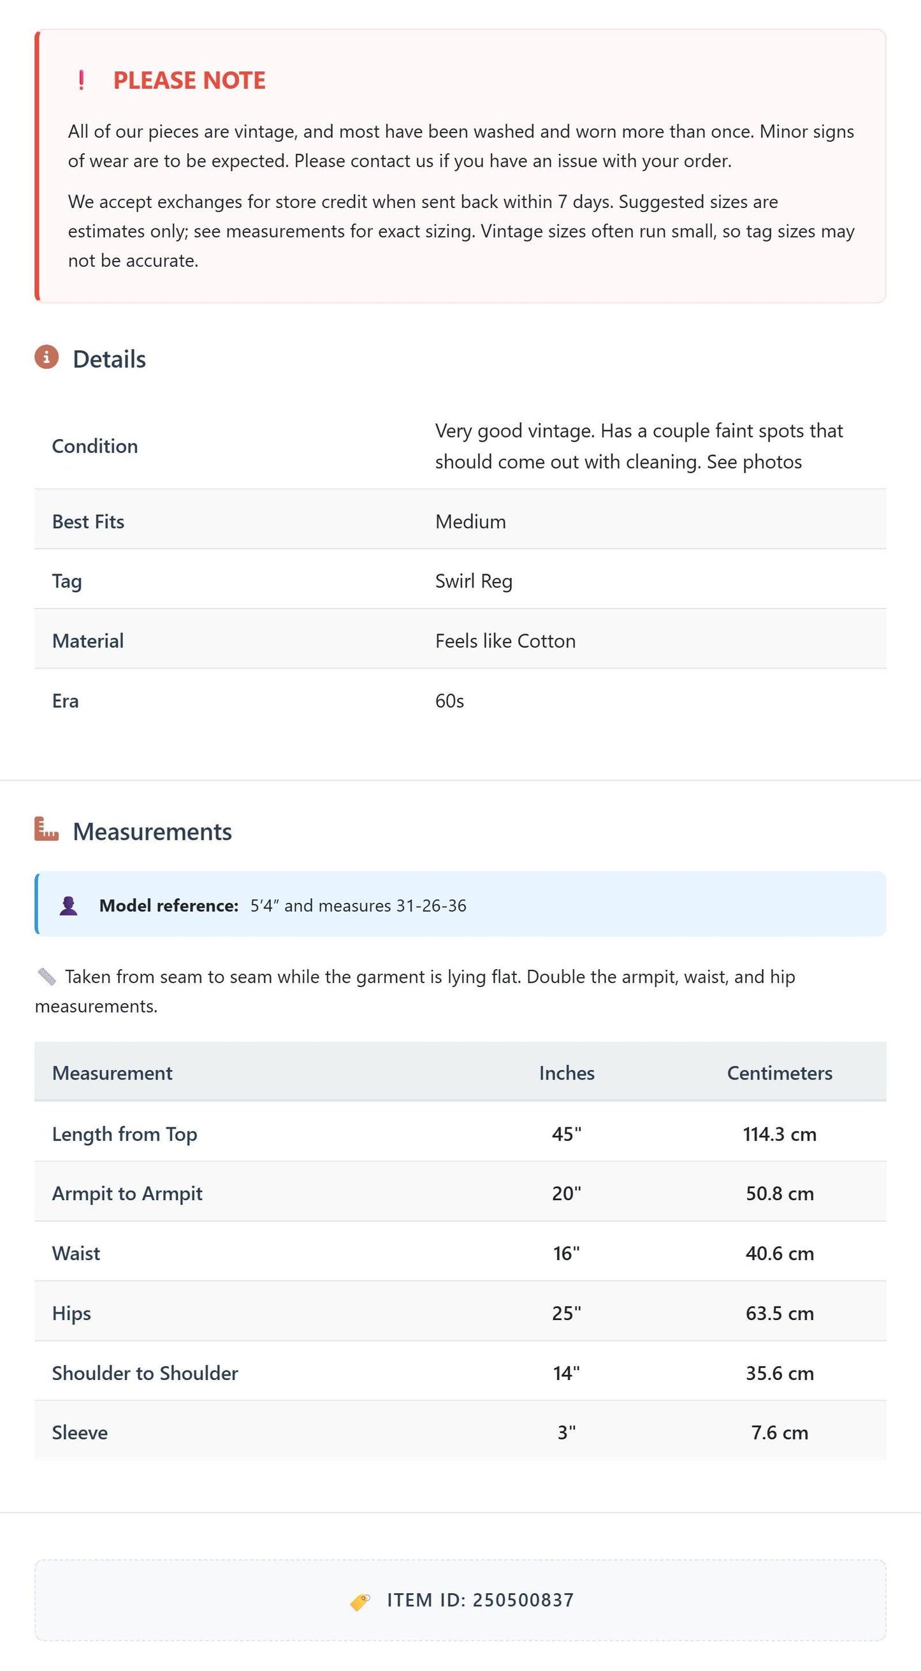
Task: Click the Swirl Reg tag value
Action: (x=474, y=581)
